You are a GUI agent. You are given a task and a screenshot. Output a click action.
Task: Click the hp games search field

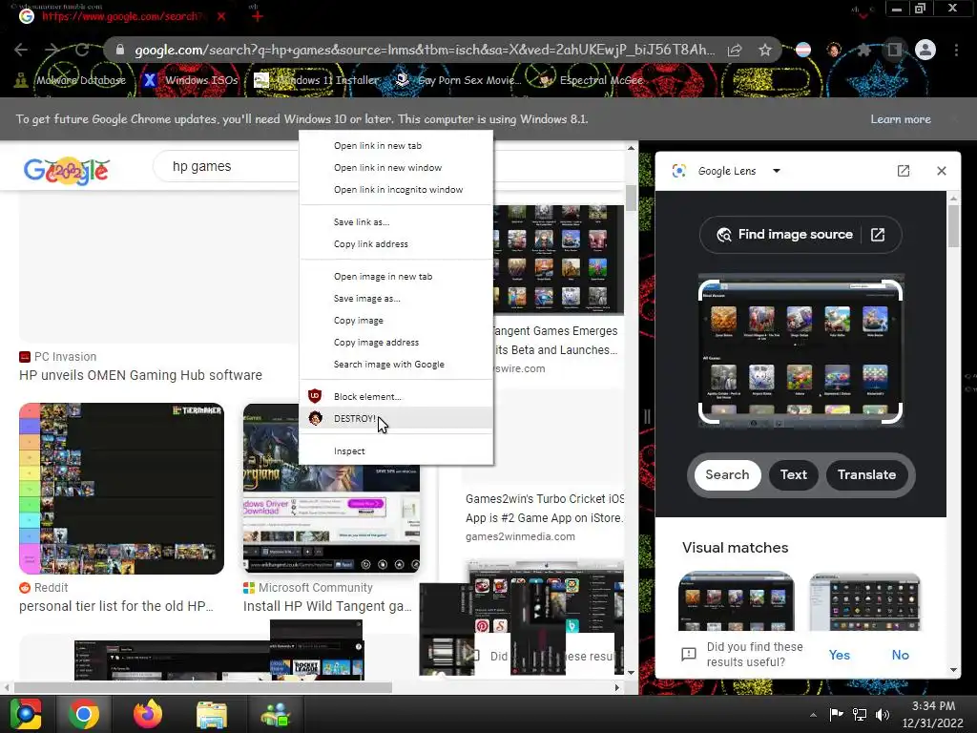(x=227, y=166)
